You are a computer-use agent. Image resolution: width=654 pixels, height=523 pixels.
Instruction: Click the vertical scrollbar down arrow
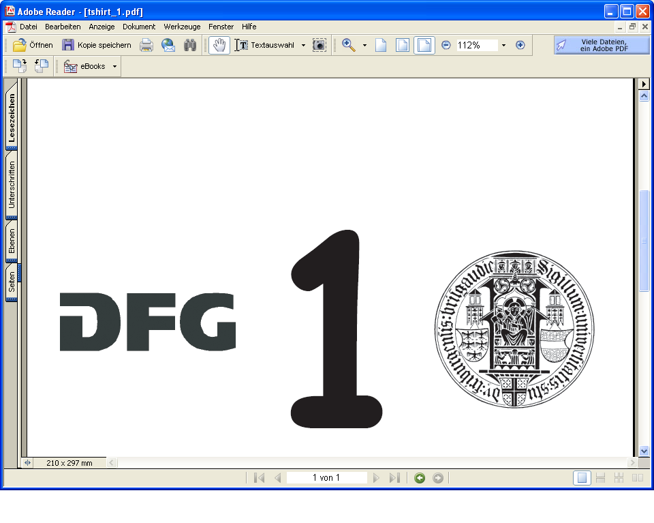[x=644, y=451]
